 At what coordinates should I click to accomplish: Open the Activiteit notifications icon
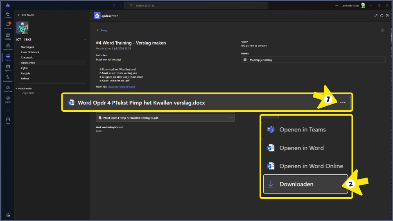[8, 25]
